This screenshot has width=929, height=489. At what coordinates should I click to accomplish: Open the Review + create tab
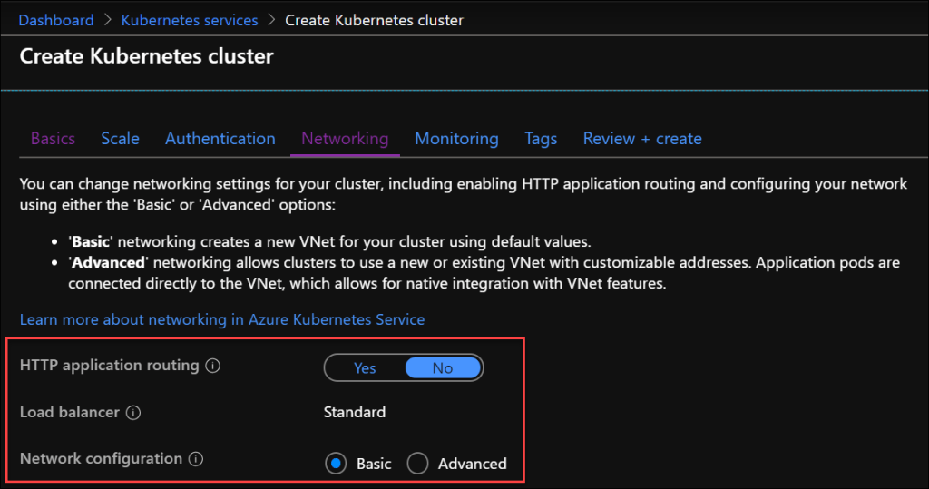pyautogui.click(x=642, y=139)
